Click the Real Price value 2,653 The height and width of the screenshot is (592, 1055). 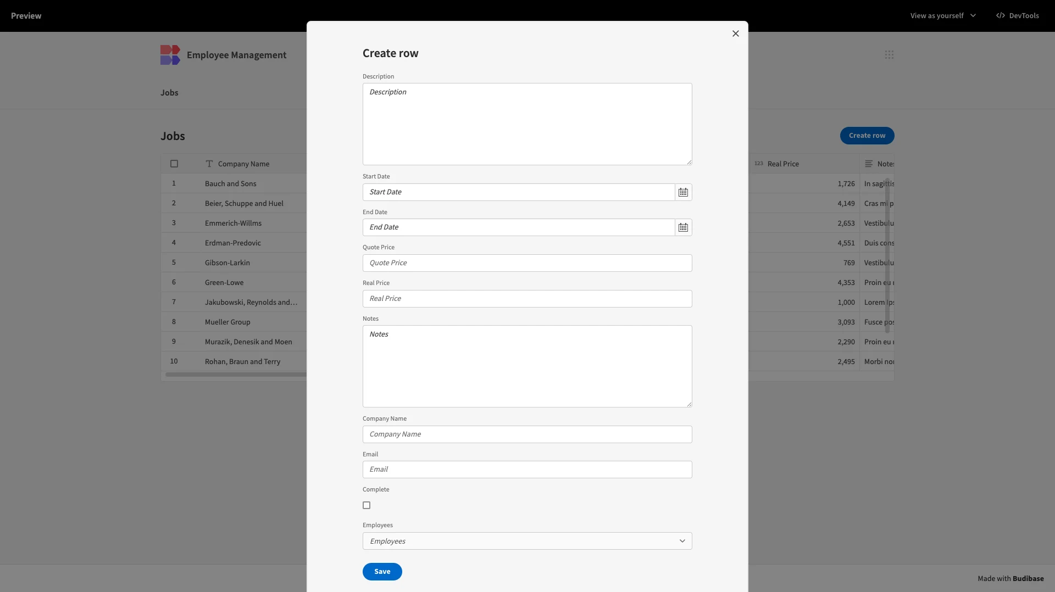pyautogui.click(x=846, y=224)
